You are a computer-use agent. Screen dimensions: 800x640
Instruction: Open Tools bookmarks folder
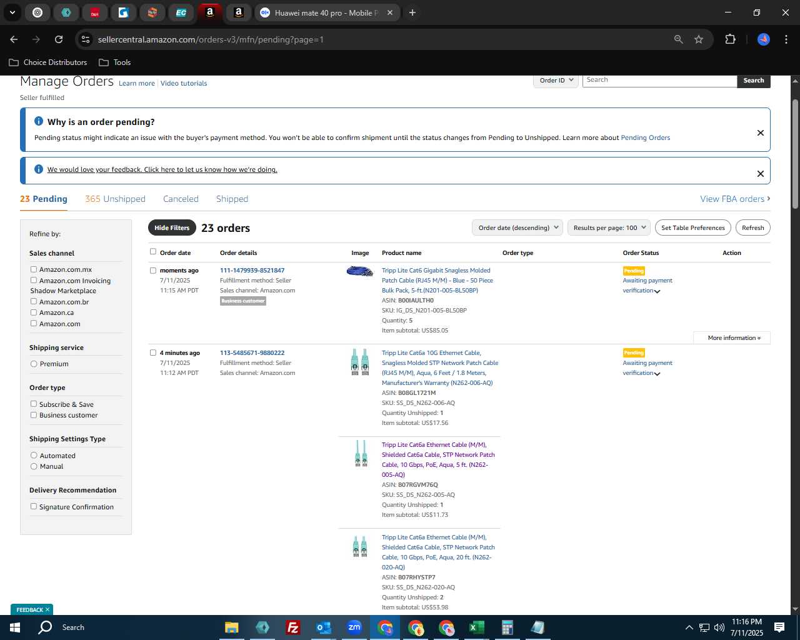click(115, 62)
